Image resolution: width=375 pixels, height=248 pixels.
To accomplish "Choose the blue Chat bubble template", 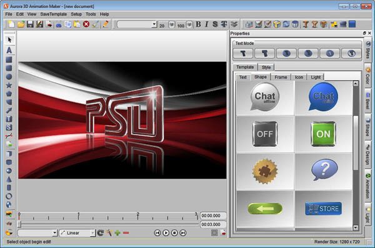I will 323,96.
